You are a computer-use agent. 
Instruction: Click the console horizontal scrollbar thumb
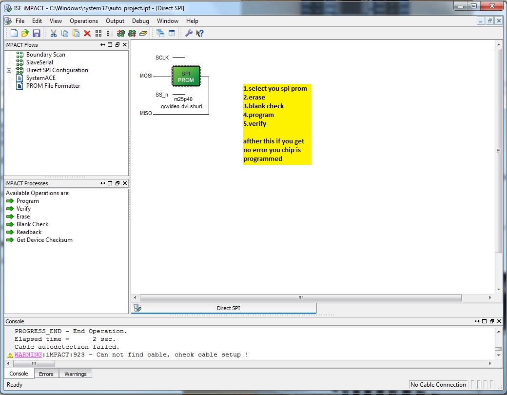point(34,364)
